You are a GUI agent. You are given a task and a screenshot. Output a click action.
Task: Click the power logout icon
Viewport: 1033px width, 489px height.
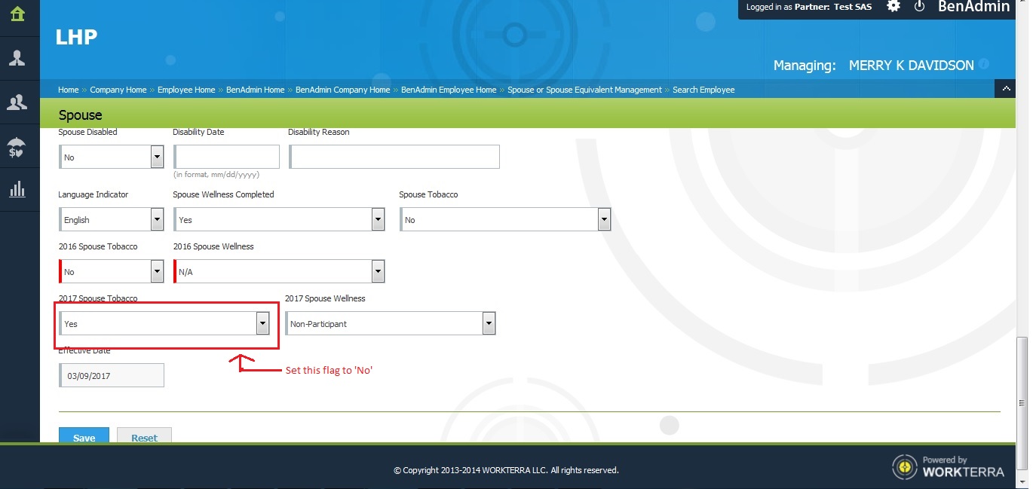[919, 7]
